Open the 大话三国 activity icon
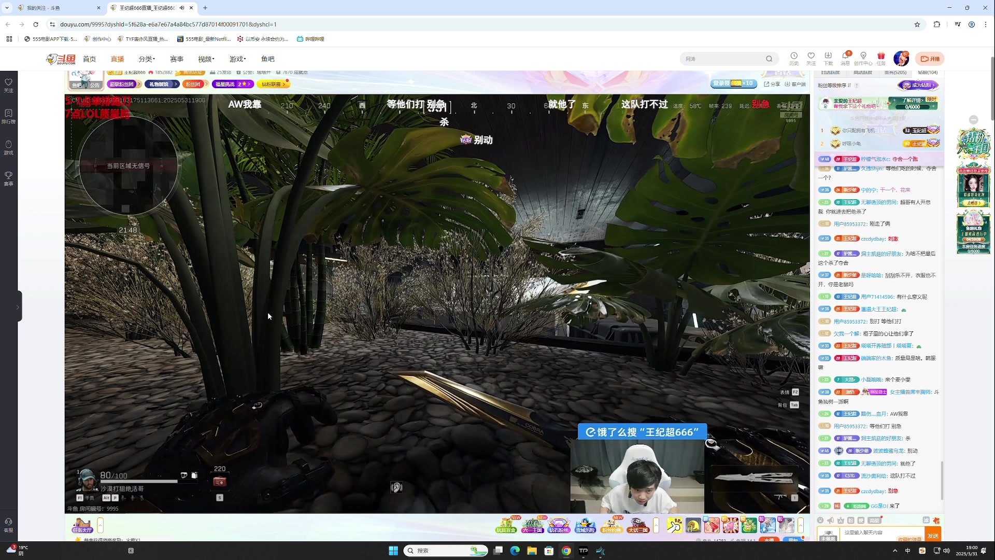 [x=638, y=525]
